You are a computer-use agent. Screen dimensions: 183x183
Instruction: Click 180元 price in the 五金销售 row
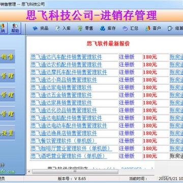[x=150, y=95]
